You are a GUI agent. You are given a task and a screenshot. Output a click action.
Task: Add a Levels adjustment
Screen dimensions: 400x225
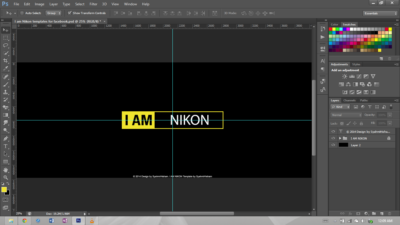tap(352, 76)
